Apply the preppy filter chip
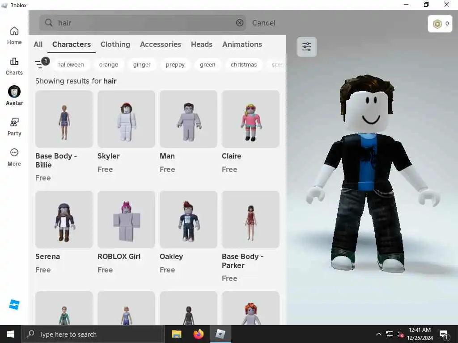The width and height of the screenshot is (458, 343). coord(175,64)
